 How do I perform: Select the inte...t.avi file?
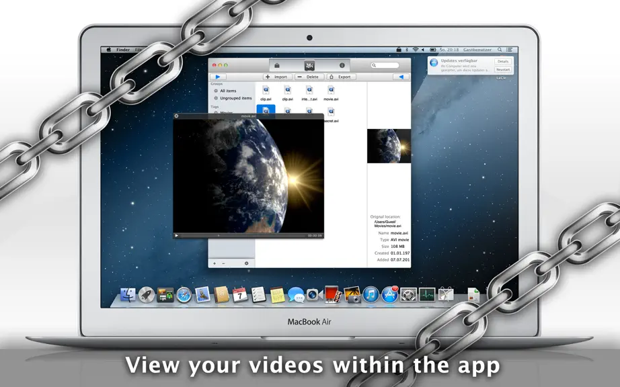click(309, 93)
